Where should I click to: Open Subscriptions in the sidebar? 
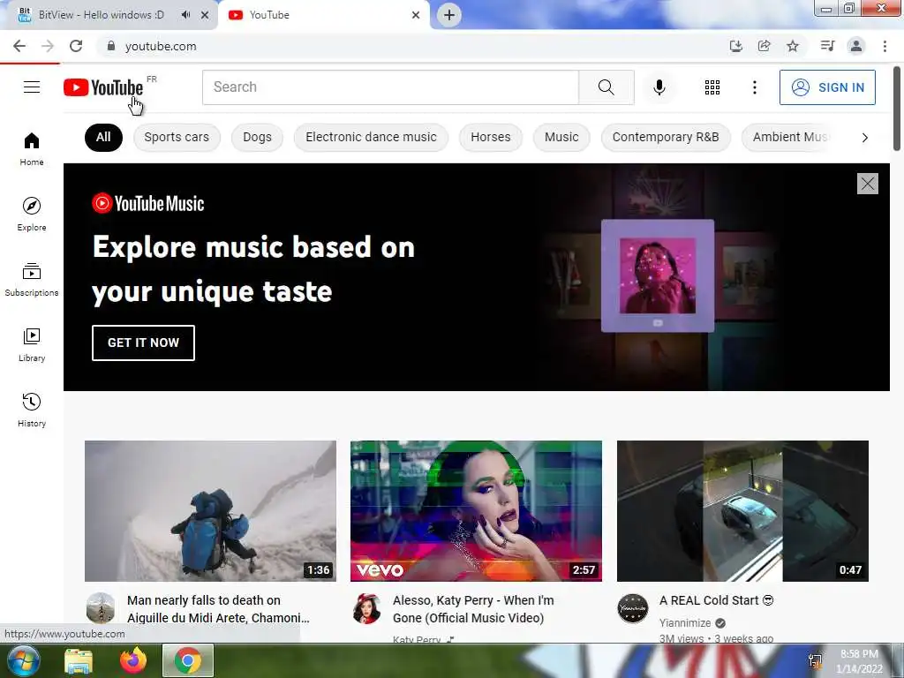32,279
